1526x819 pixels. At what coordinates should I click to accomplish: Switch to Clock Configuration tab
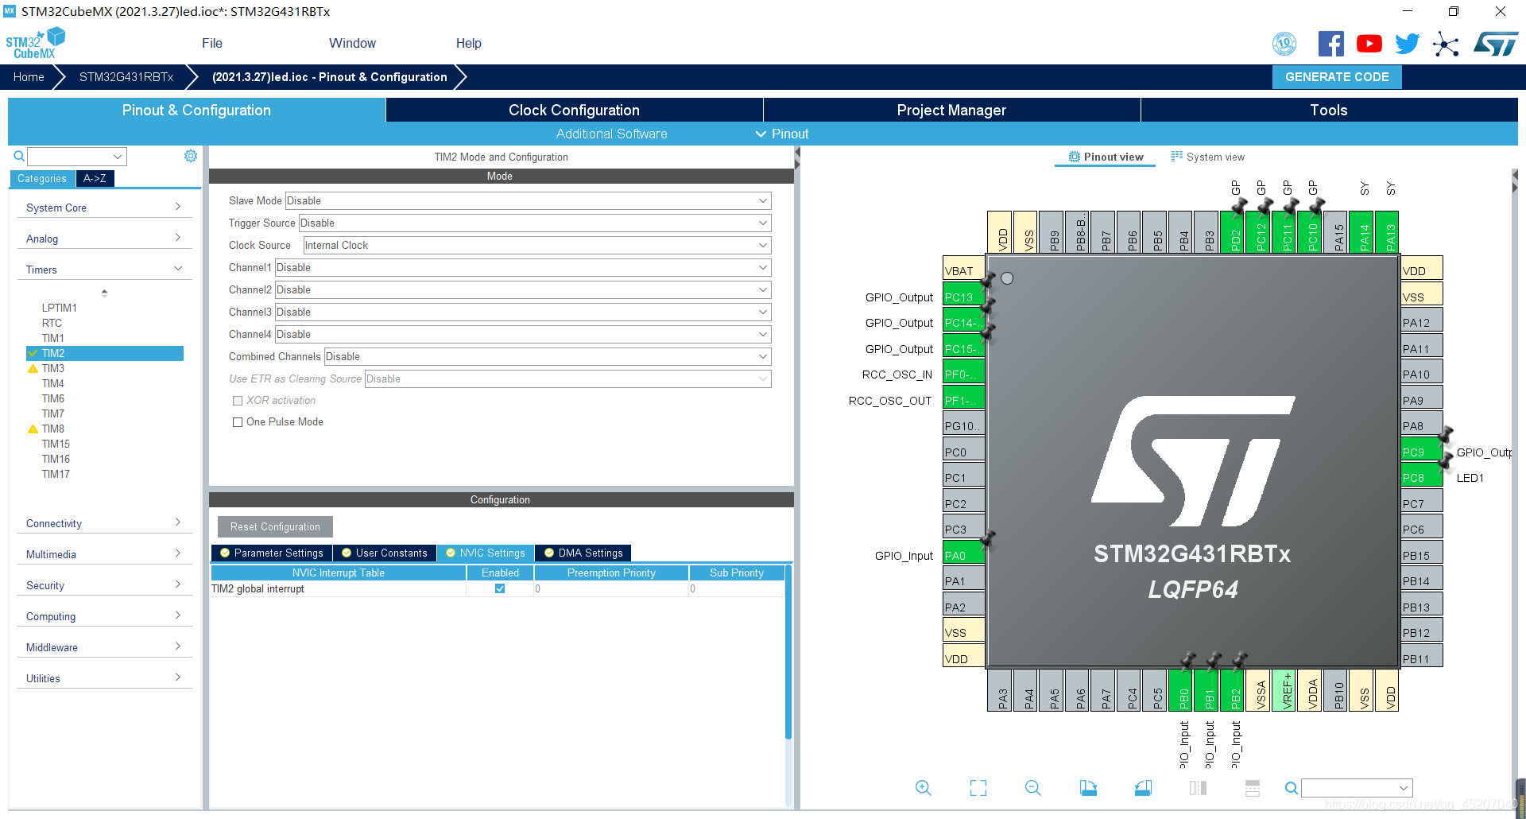[574, 111]
